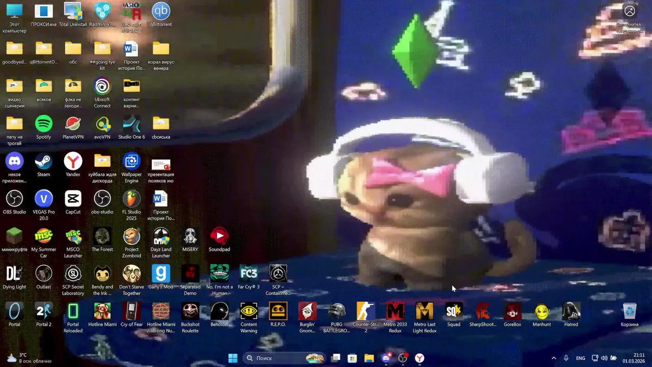Open FL Studio 2025 shortcut
This screenshot has width=652, height=367.
[x=131, y=206]
